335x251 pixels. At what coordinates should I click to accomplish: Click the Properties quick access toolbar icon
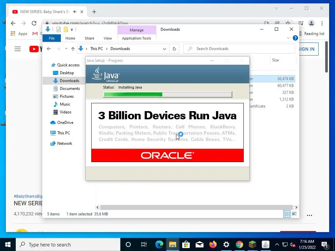pyautogui.click(x=59, y=29)
